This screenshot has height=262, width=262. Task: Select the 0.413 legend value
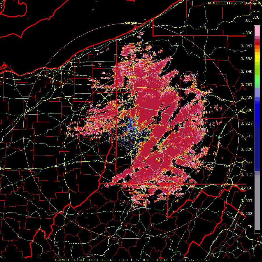(247, 175)
